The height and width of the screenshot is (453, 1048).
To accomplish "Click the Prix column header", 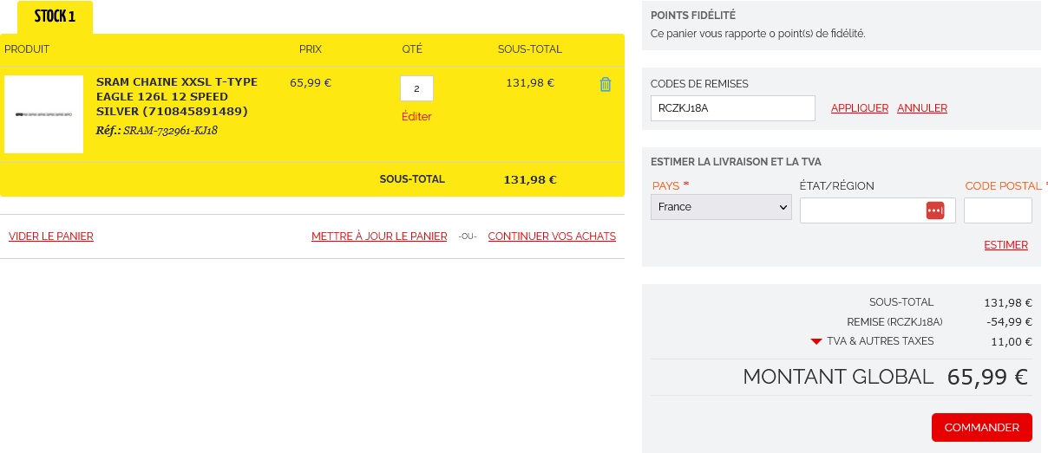I will [311, 49].
